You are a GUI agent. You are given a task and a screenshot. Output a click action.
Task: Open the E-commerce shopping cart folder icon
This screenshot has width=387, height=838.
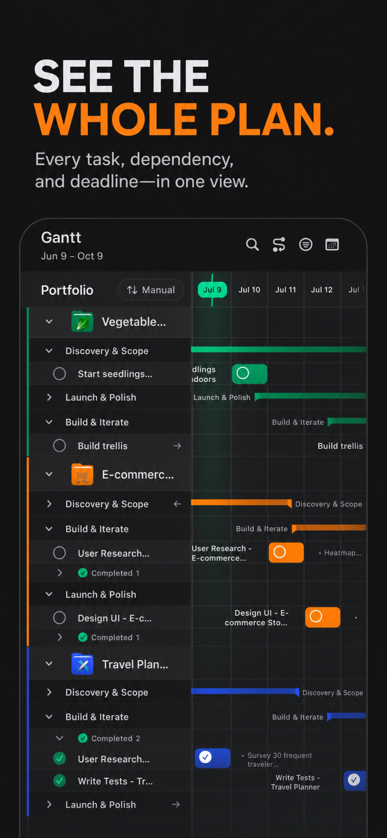(82, 474)
